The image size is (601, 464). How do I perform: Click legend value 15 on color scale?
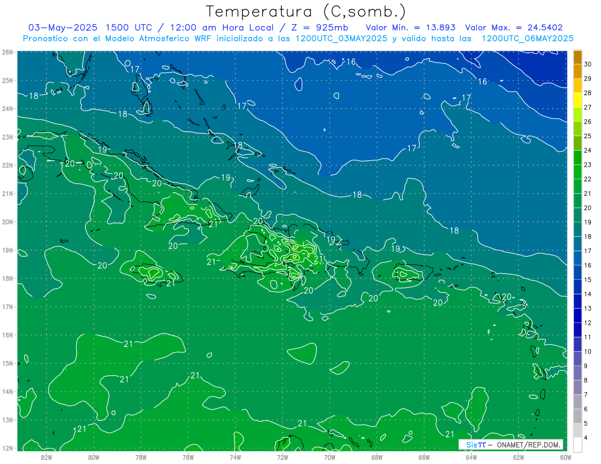(588, 280)
